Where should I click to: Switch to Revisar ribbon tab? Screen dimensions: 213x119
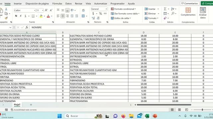click(x=79, y=4)
